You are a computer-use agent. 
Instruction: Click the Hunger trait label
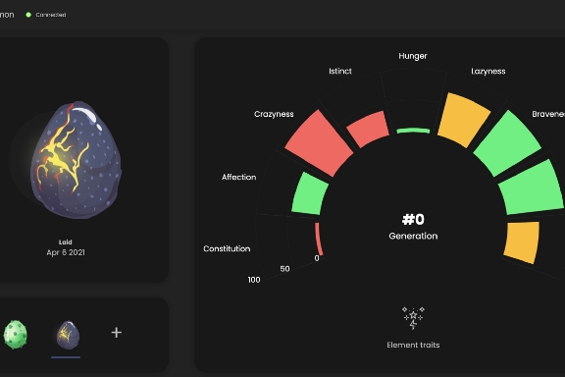pyautogui.click(x=413, y=56)
